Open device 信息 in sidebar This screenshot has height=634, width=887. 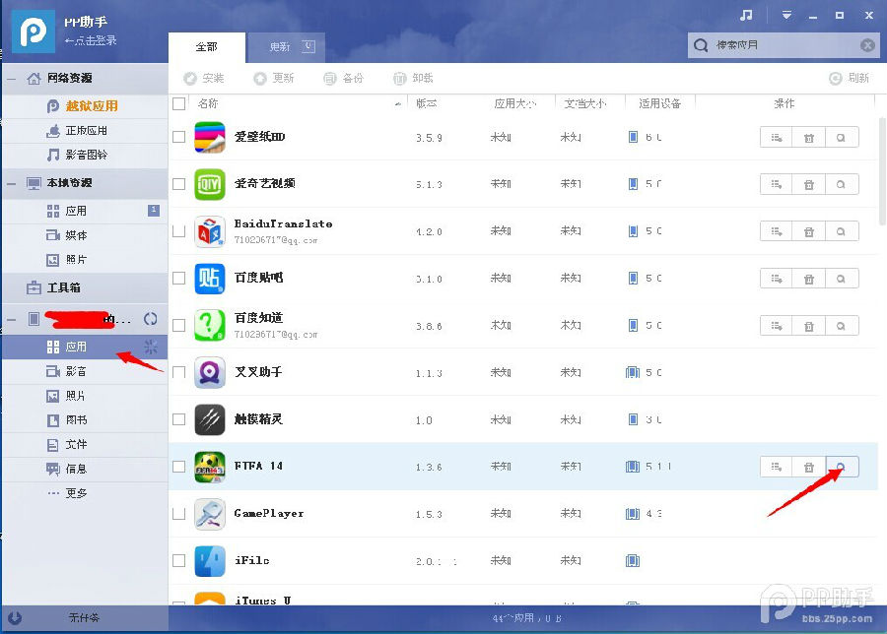point(85,469)
